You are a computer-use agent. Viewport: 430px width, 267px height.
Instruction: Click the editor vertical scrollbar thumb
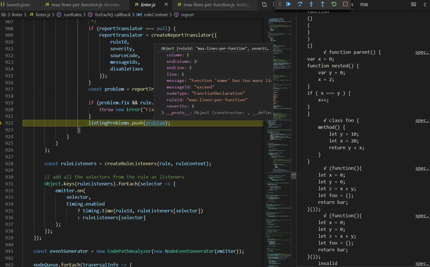[294, 175]
